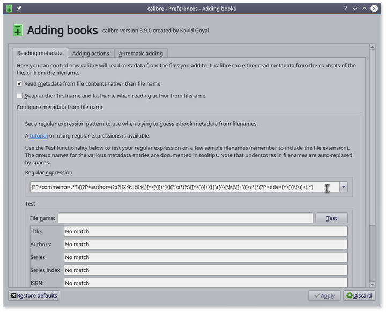Close the Preferences window
The image size is (386, 312).
tap(375, 9)
